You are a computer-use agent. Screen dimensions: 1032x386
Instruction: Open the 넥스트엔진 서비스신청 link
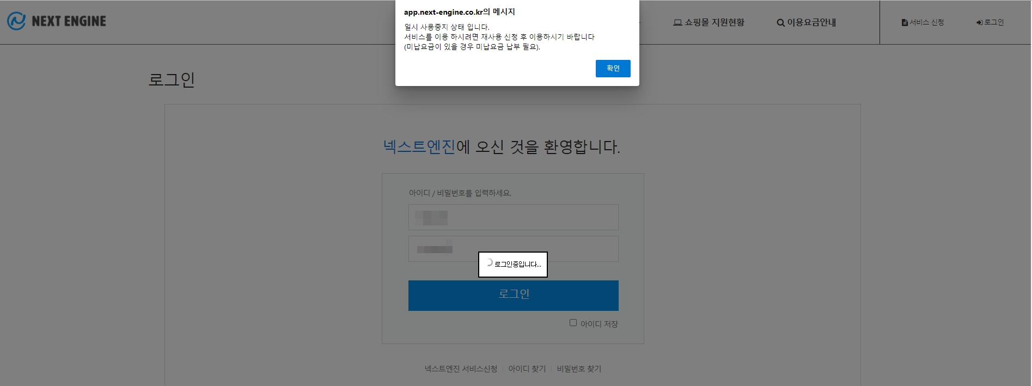pyautogui.click(x=461, y=369)
